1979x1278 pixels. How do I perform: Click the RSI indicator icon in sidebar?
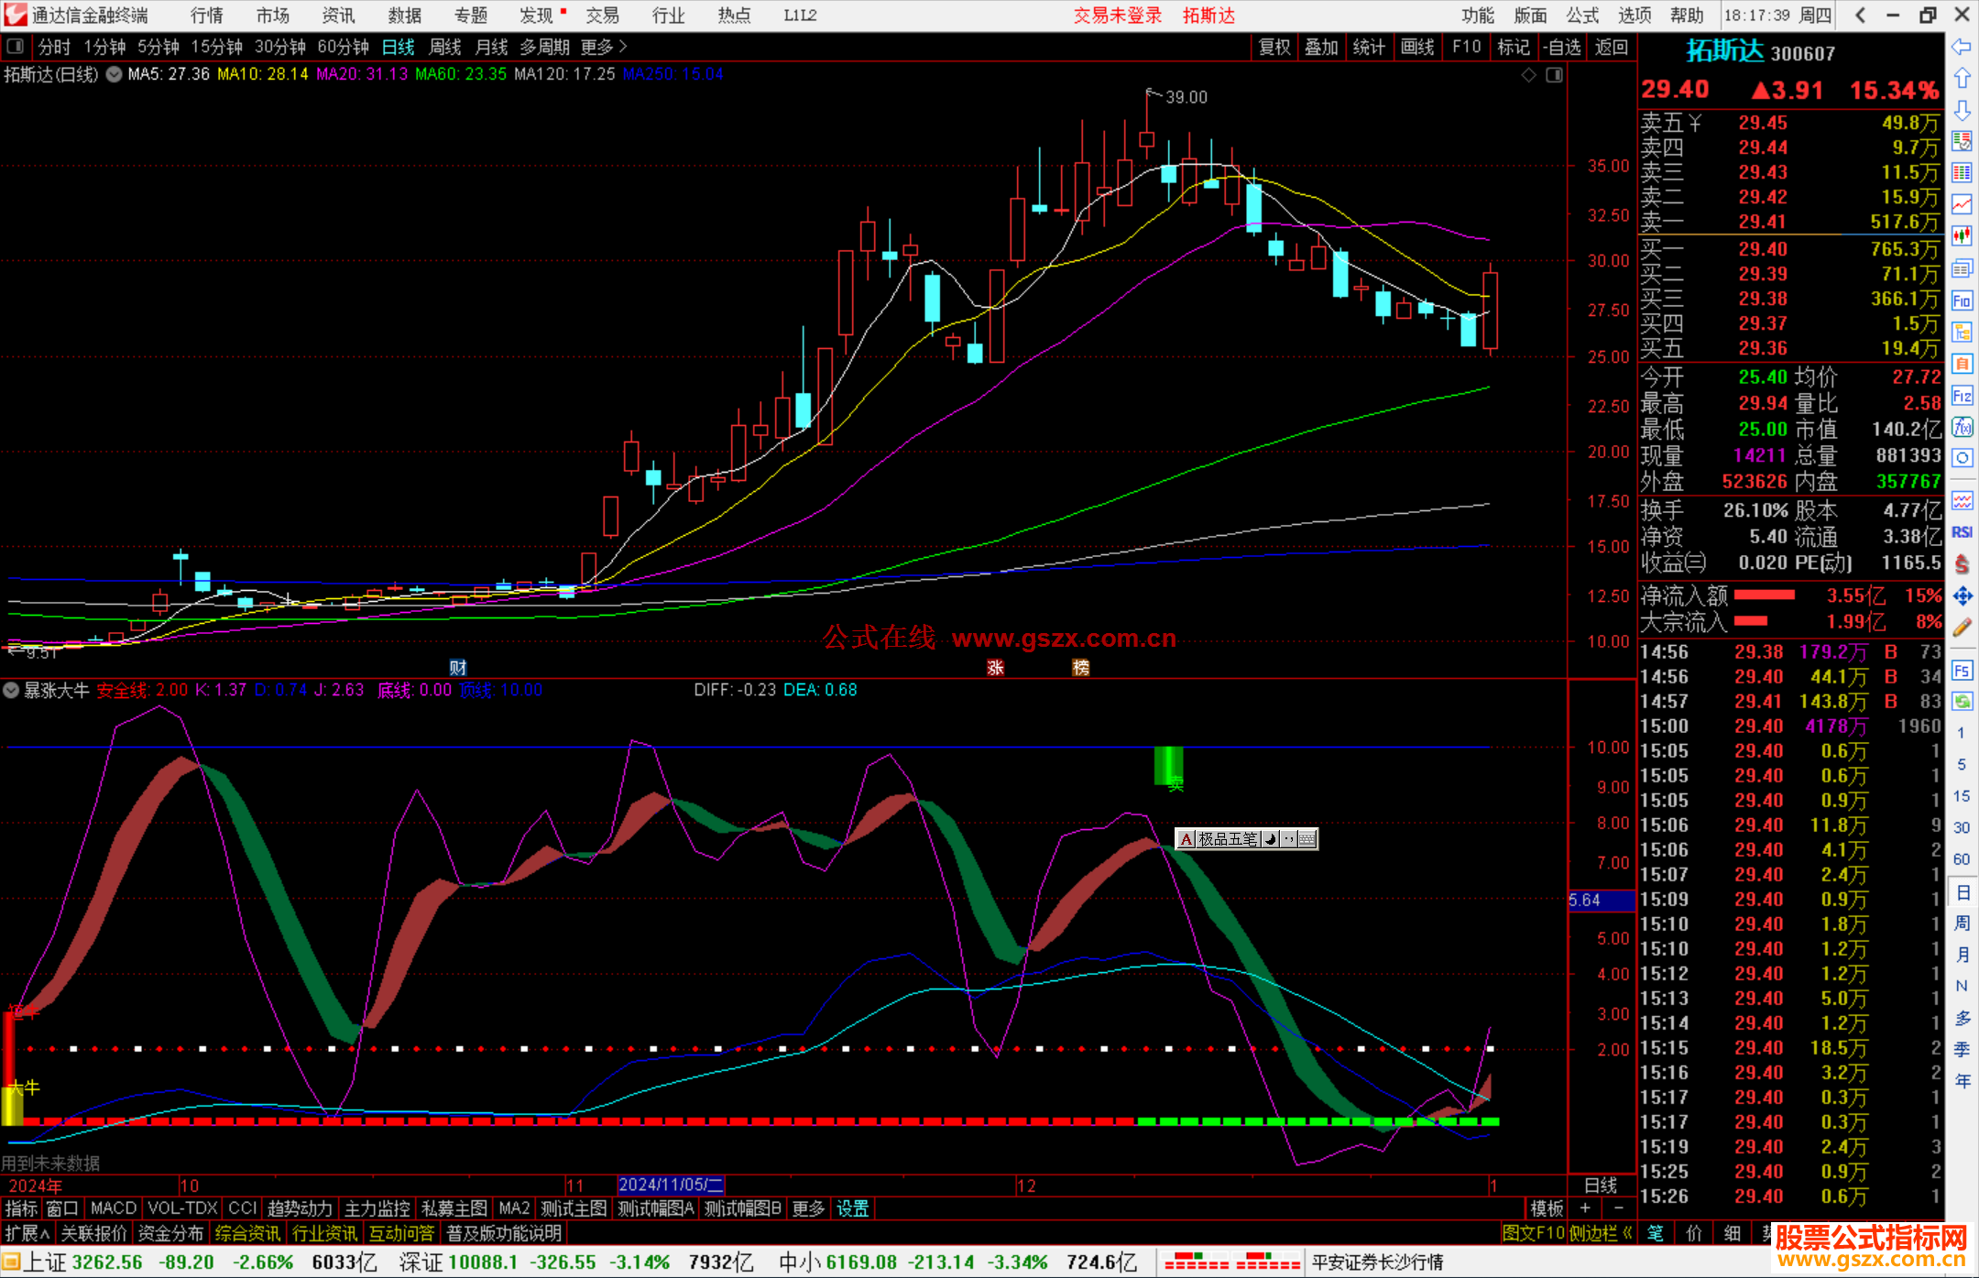coord(1962,532)
